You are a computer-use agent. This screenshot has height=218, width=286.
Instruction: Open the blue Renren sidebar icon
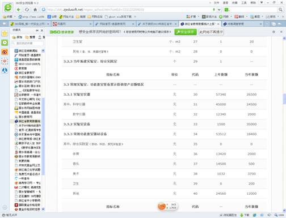click(x=5, y=70)
